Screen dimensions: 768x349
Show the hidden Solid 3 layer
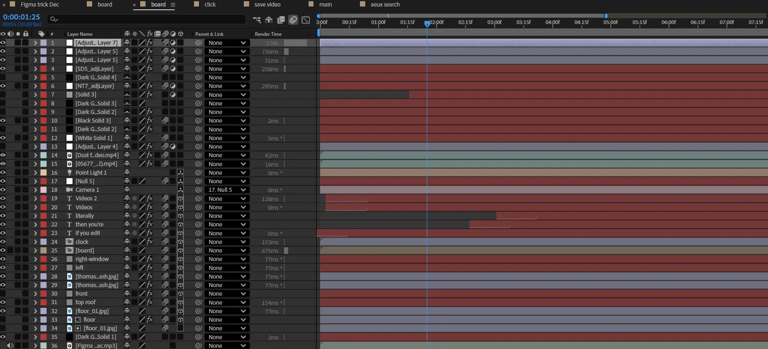pos(3,94)
